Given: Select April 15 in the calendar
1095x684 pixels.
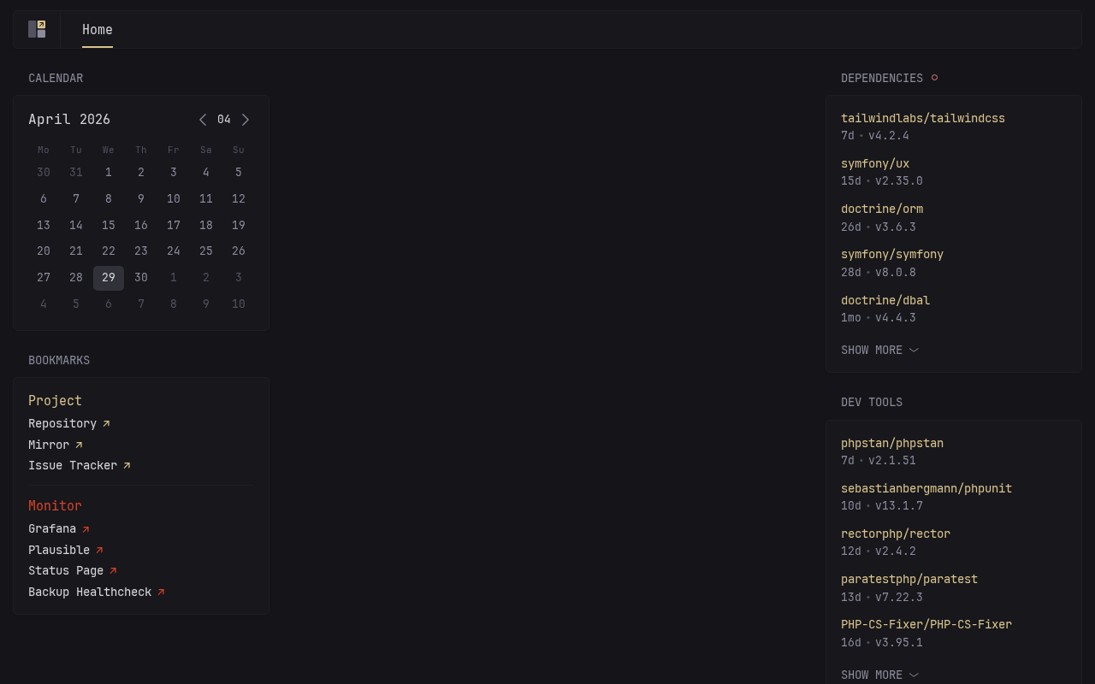Looking at the screenshot, I should [109, 225].
